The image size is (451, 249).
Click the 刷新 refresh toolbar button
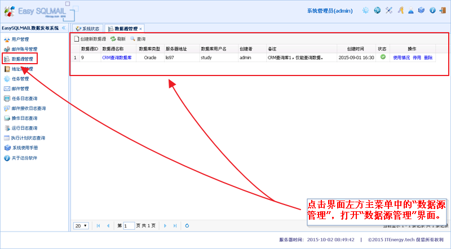[118, 39]
